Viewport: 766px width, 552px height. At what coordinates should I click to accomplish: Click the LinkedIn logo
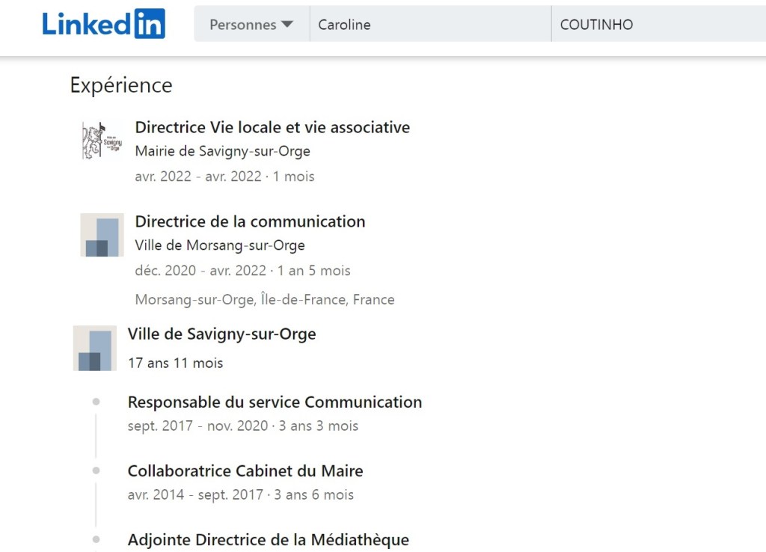pyautogui.click(x=103, y=23)
